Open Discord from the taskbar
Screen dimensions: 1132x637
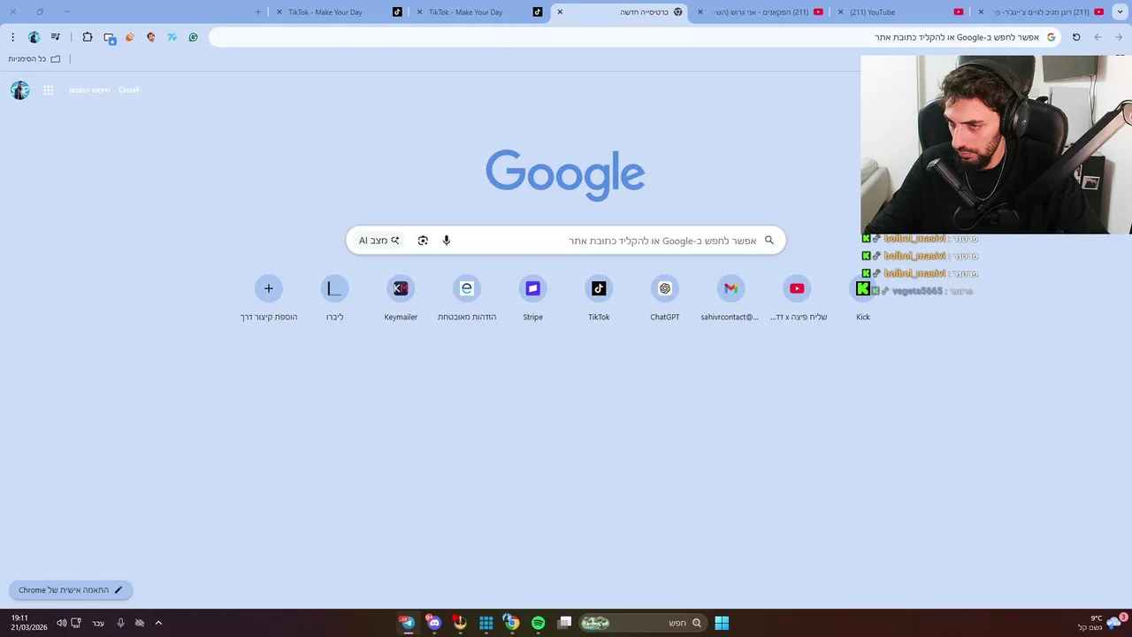coord(433,623)
